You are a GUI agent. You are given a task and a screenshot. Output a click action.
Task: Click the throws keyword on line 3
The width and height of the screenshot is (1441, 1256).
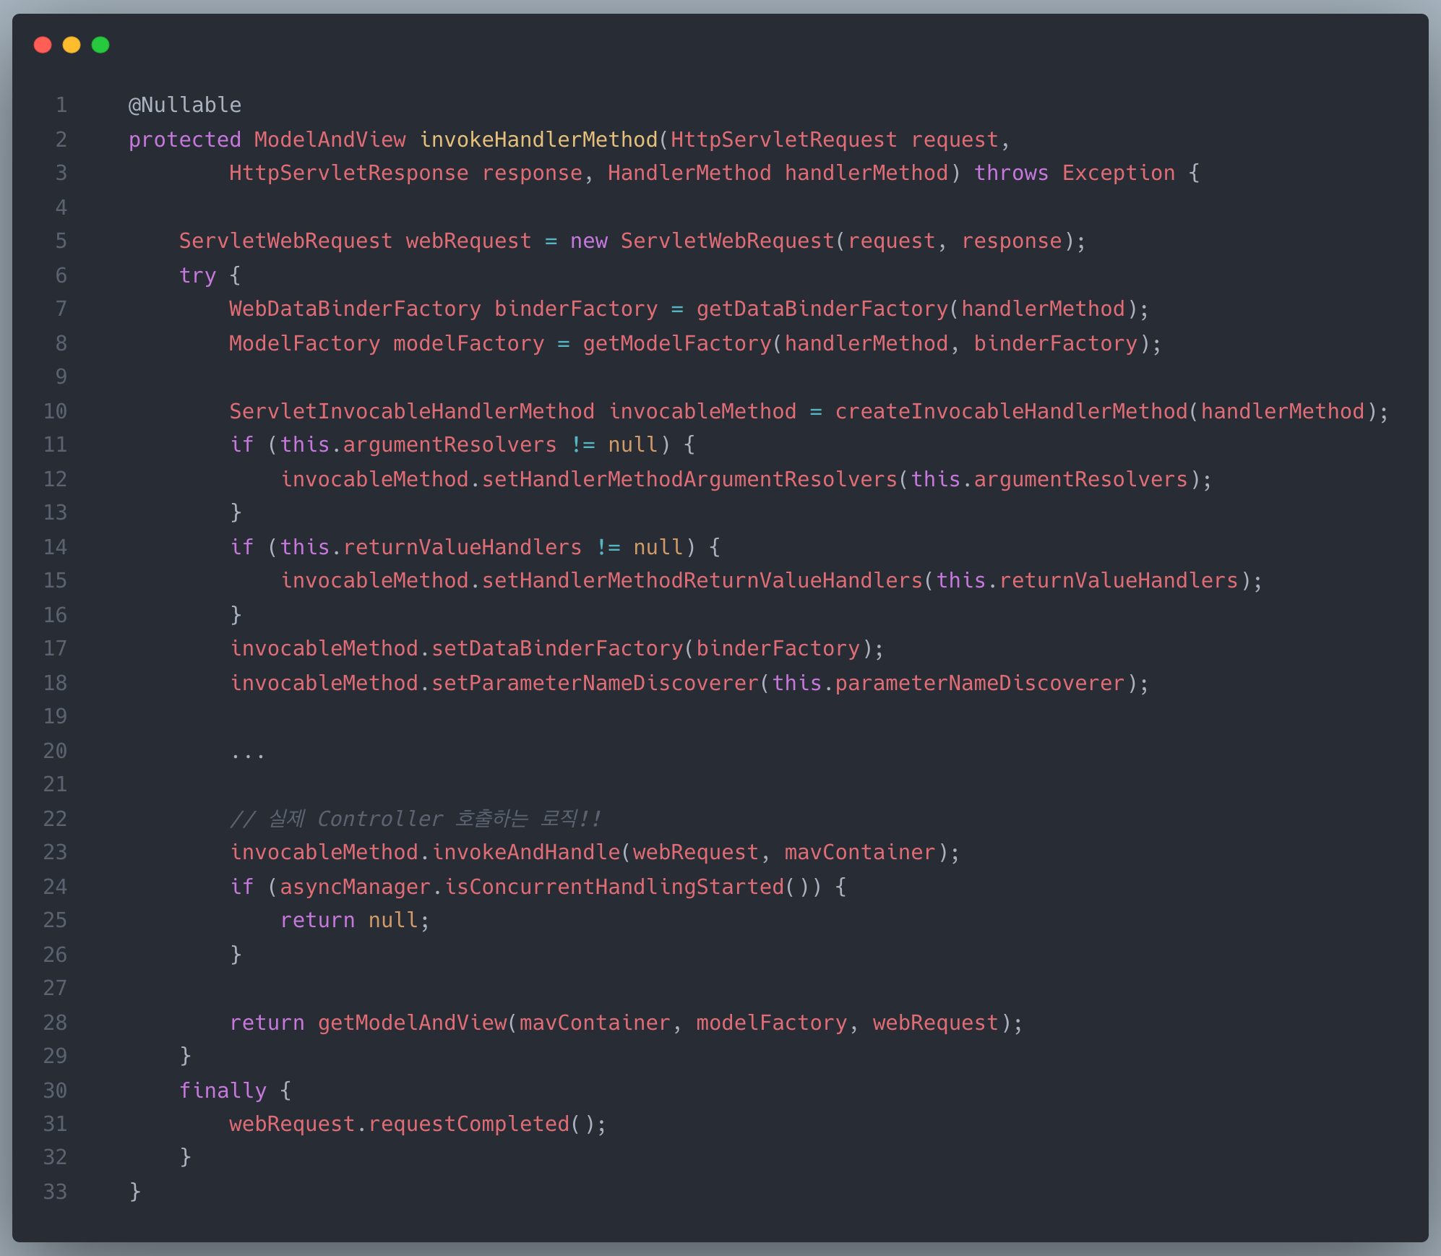tap(1011, 173)
